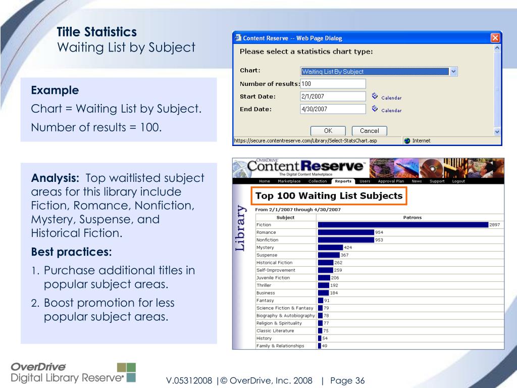Open the Home tab in ContentReserve
The width and height of the screenshot is (517, 388).
pyautogui.click(x=265, y=181)
